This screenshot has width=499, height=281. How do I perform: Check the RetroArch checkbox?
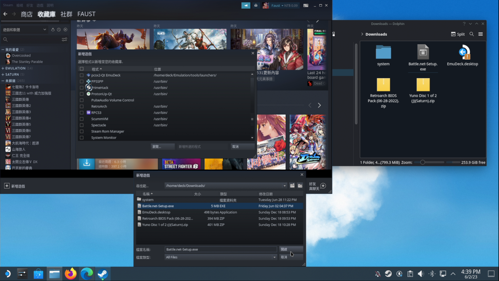82,106
